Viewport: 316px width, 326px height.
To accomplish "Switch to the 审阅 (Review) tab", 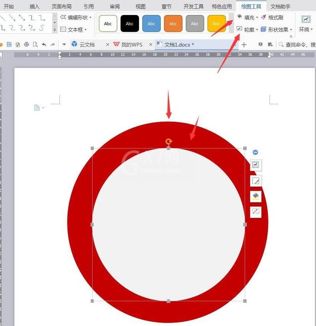I will [115, 6].
